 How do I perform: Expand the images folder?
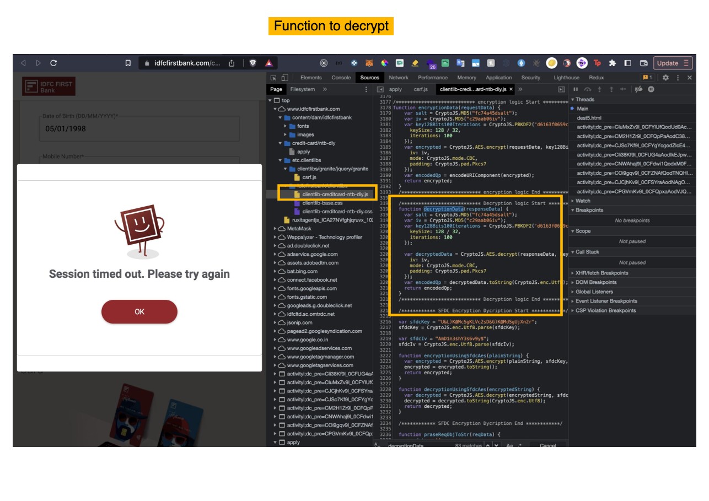(x=286, y=134)
